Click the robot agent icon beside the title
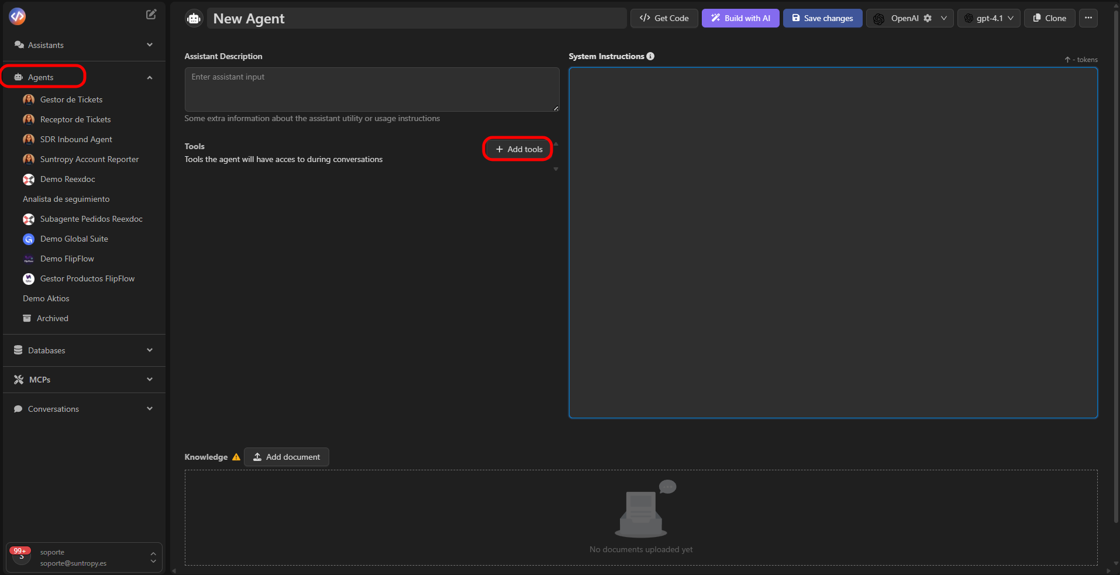The image size is (1120, 575). (194, 19)
